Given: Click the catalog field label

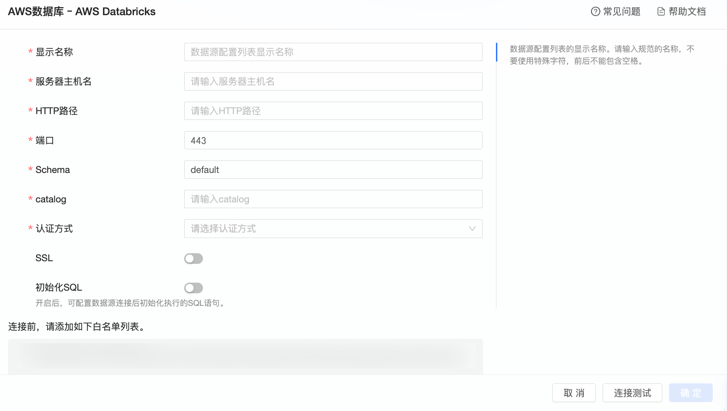Looking at the screenshot, I should [x=51, y=199].
